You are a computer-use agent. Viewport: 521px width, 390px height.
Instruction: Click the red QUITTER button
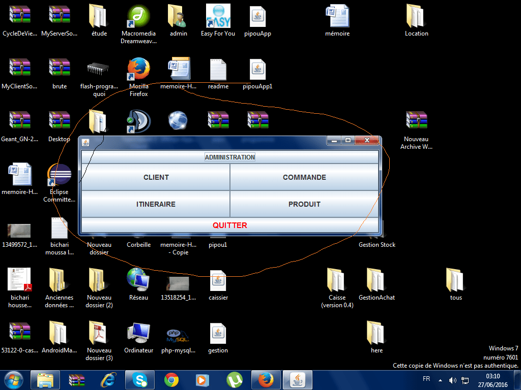point(230,225)
